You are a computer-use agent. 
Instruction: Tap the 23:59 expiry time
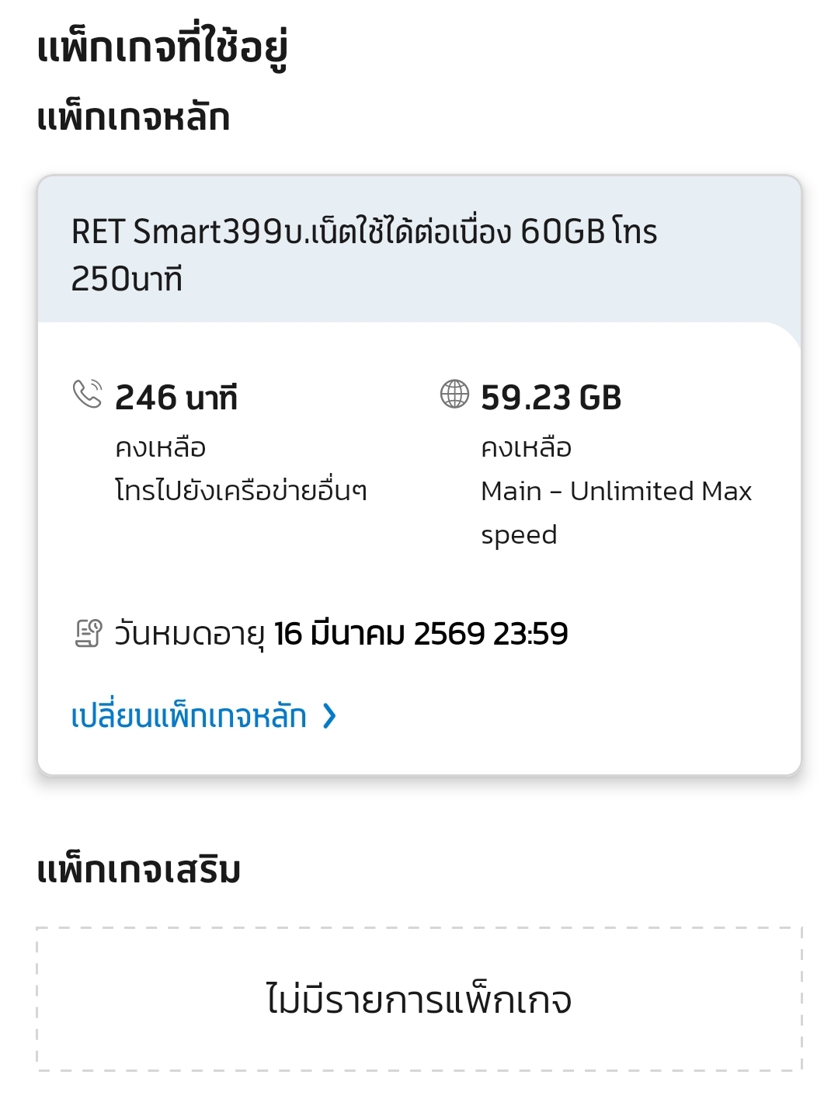click(530, 634)
